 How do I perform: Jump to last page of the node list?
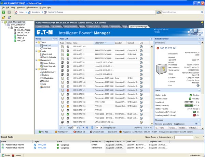(87, 128)
